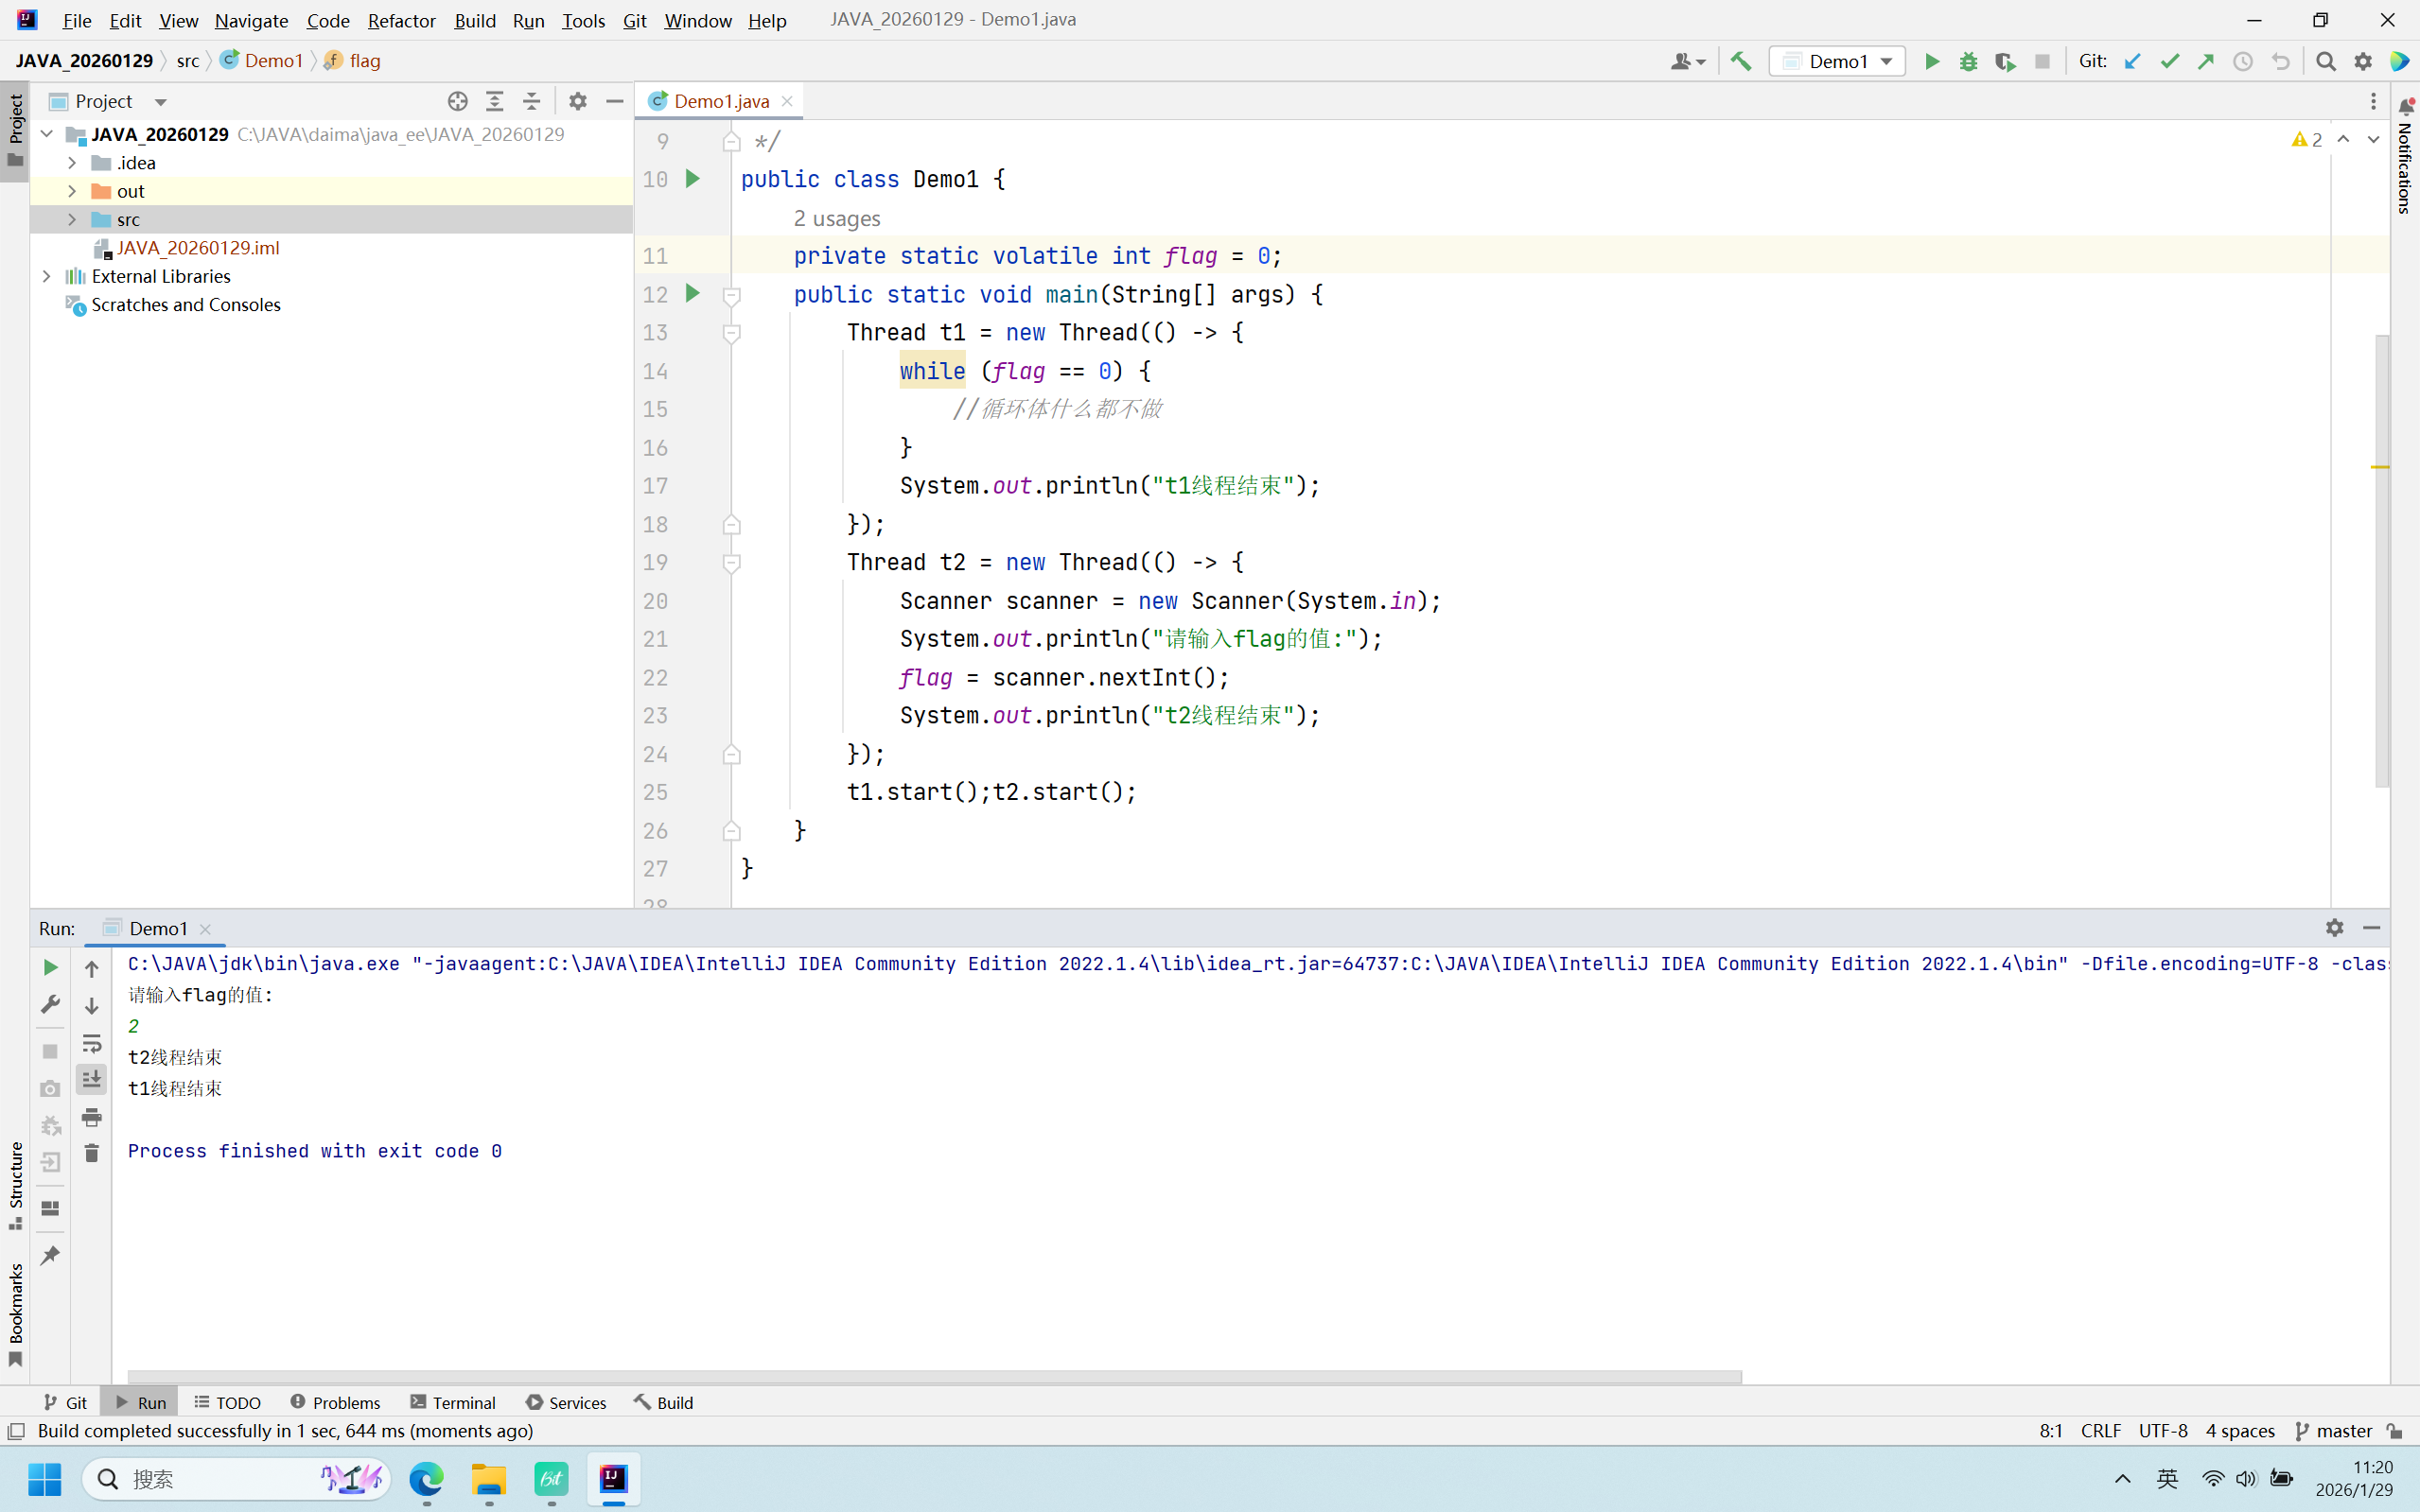This screenshot has height=1512, width=2420.
Task: Clear console output with trash icon
Action: [x=91, y=1153]
